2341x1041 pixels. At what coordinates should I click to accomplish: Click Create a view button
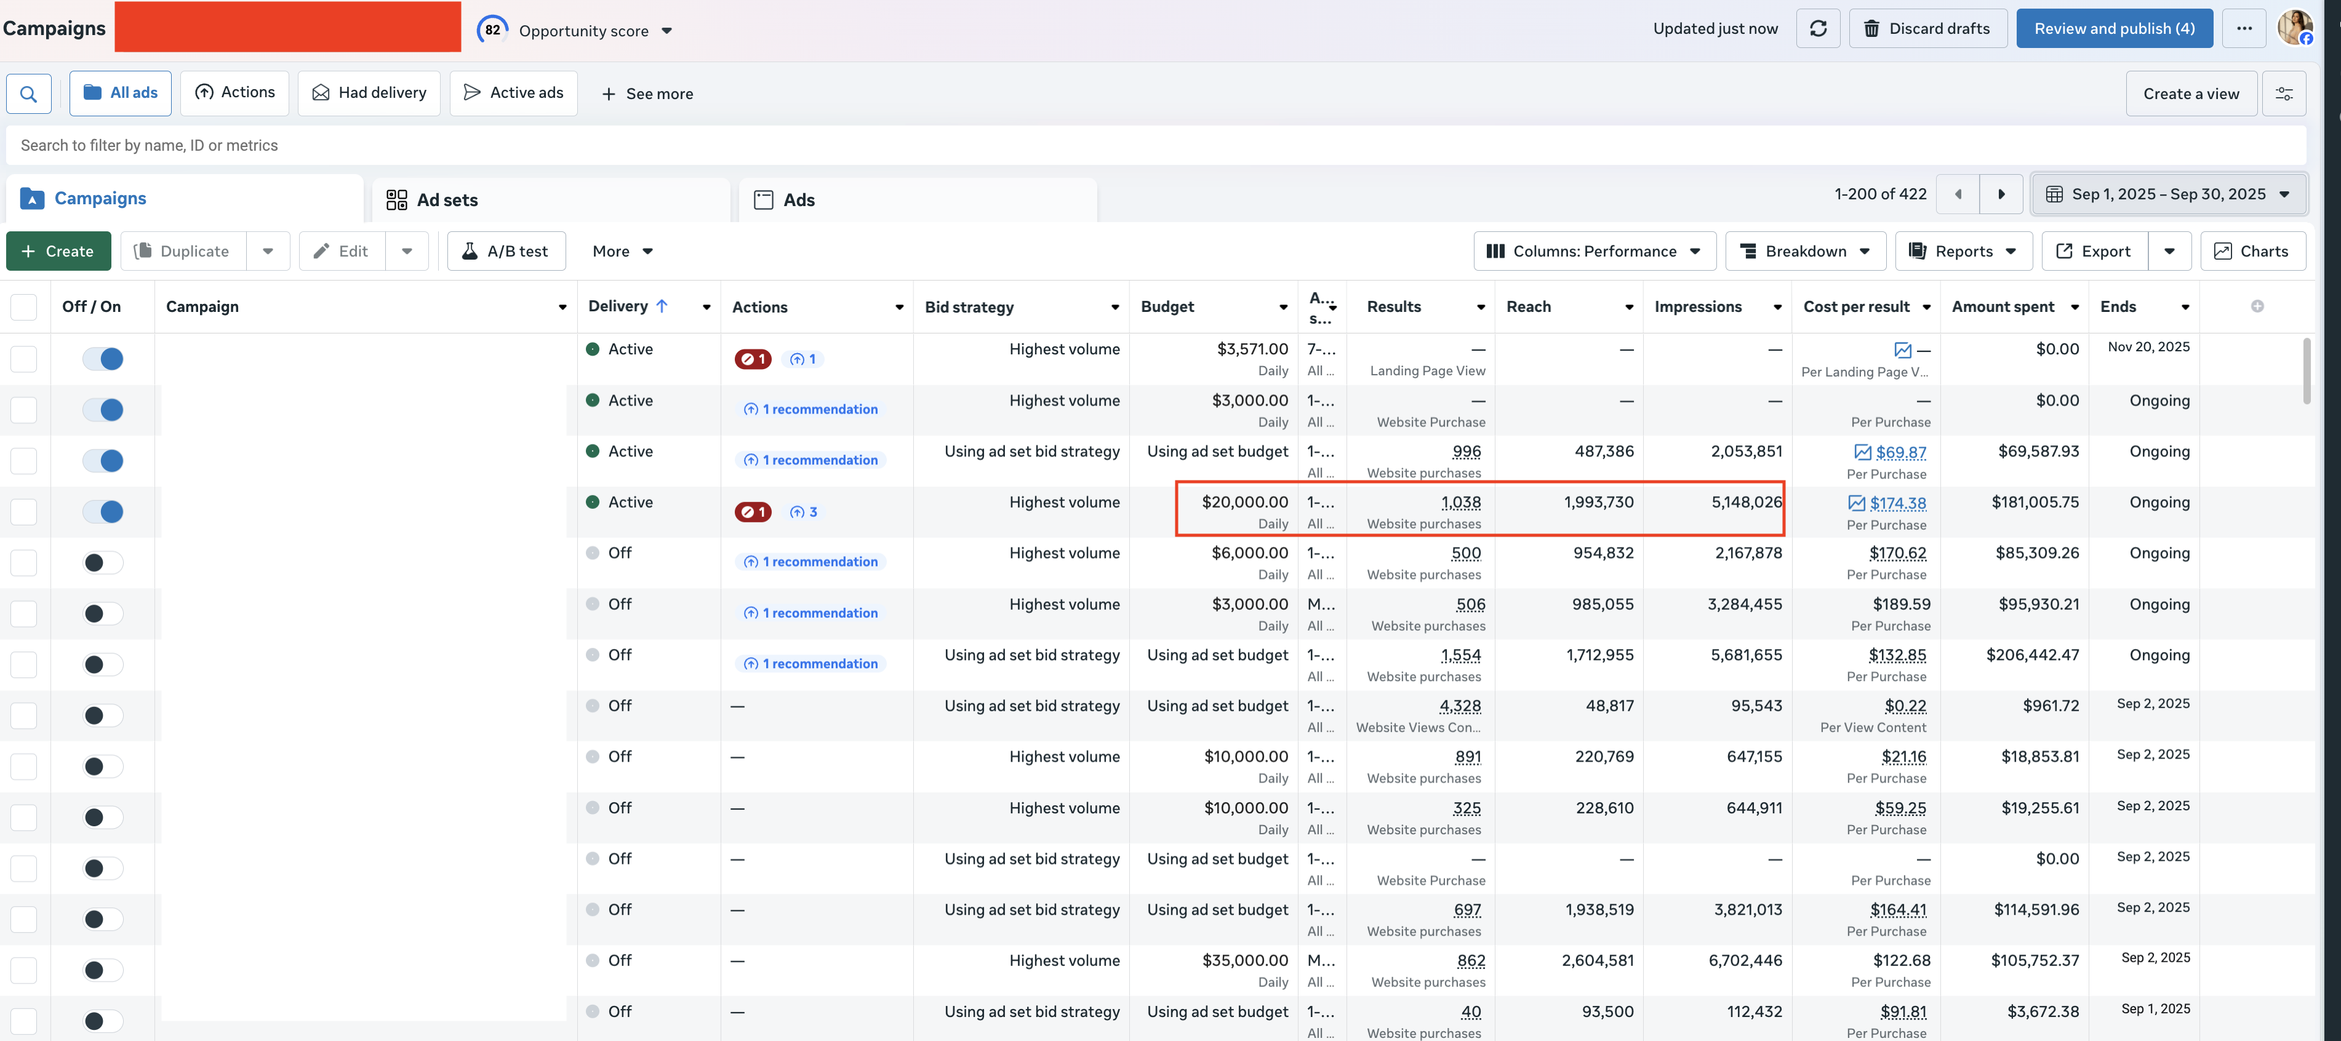point(2191,94)
